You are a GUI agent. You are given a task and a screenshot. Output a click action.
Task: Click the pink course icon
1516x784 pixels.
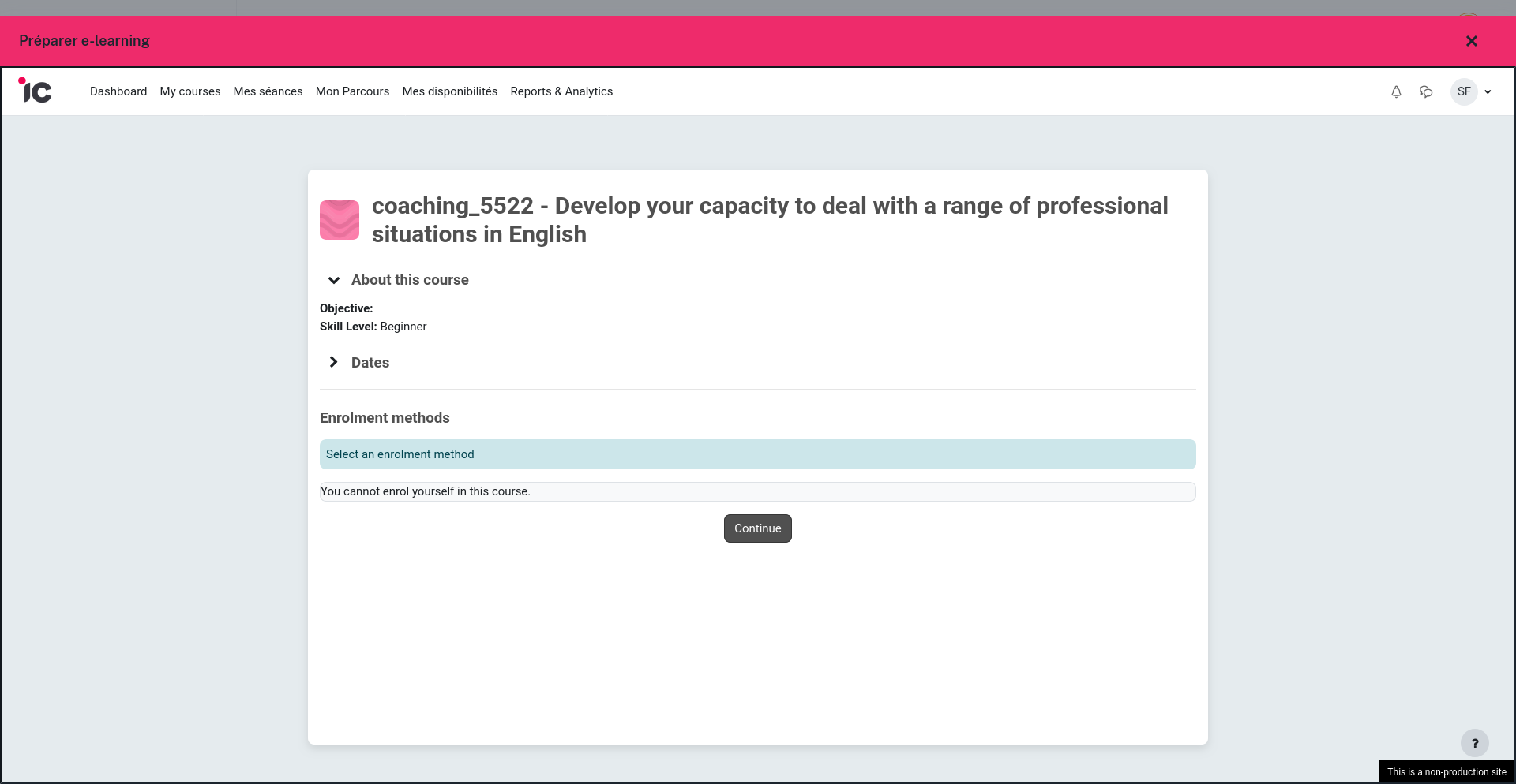coord(339,220)
